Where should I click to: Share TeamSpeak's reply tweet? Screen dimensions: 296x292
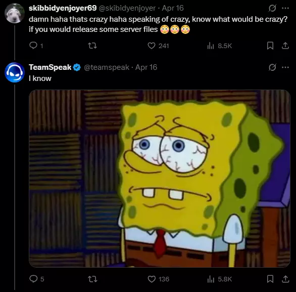pyautogui.click(x=285, y=279)
